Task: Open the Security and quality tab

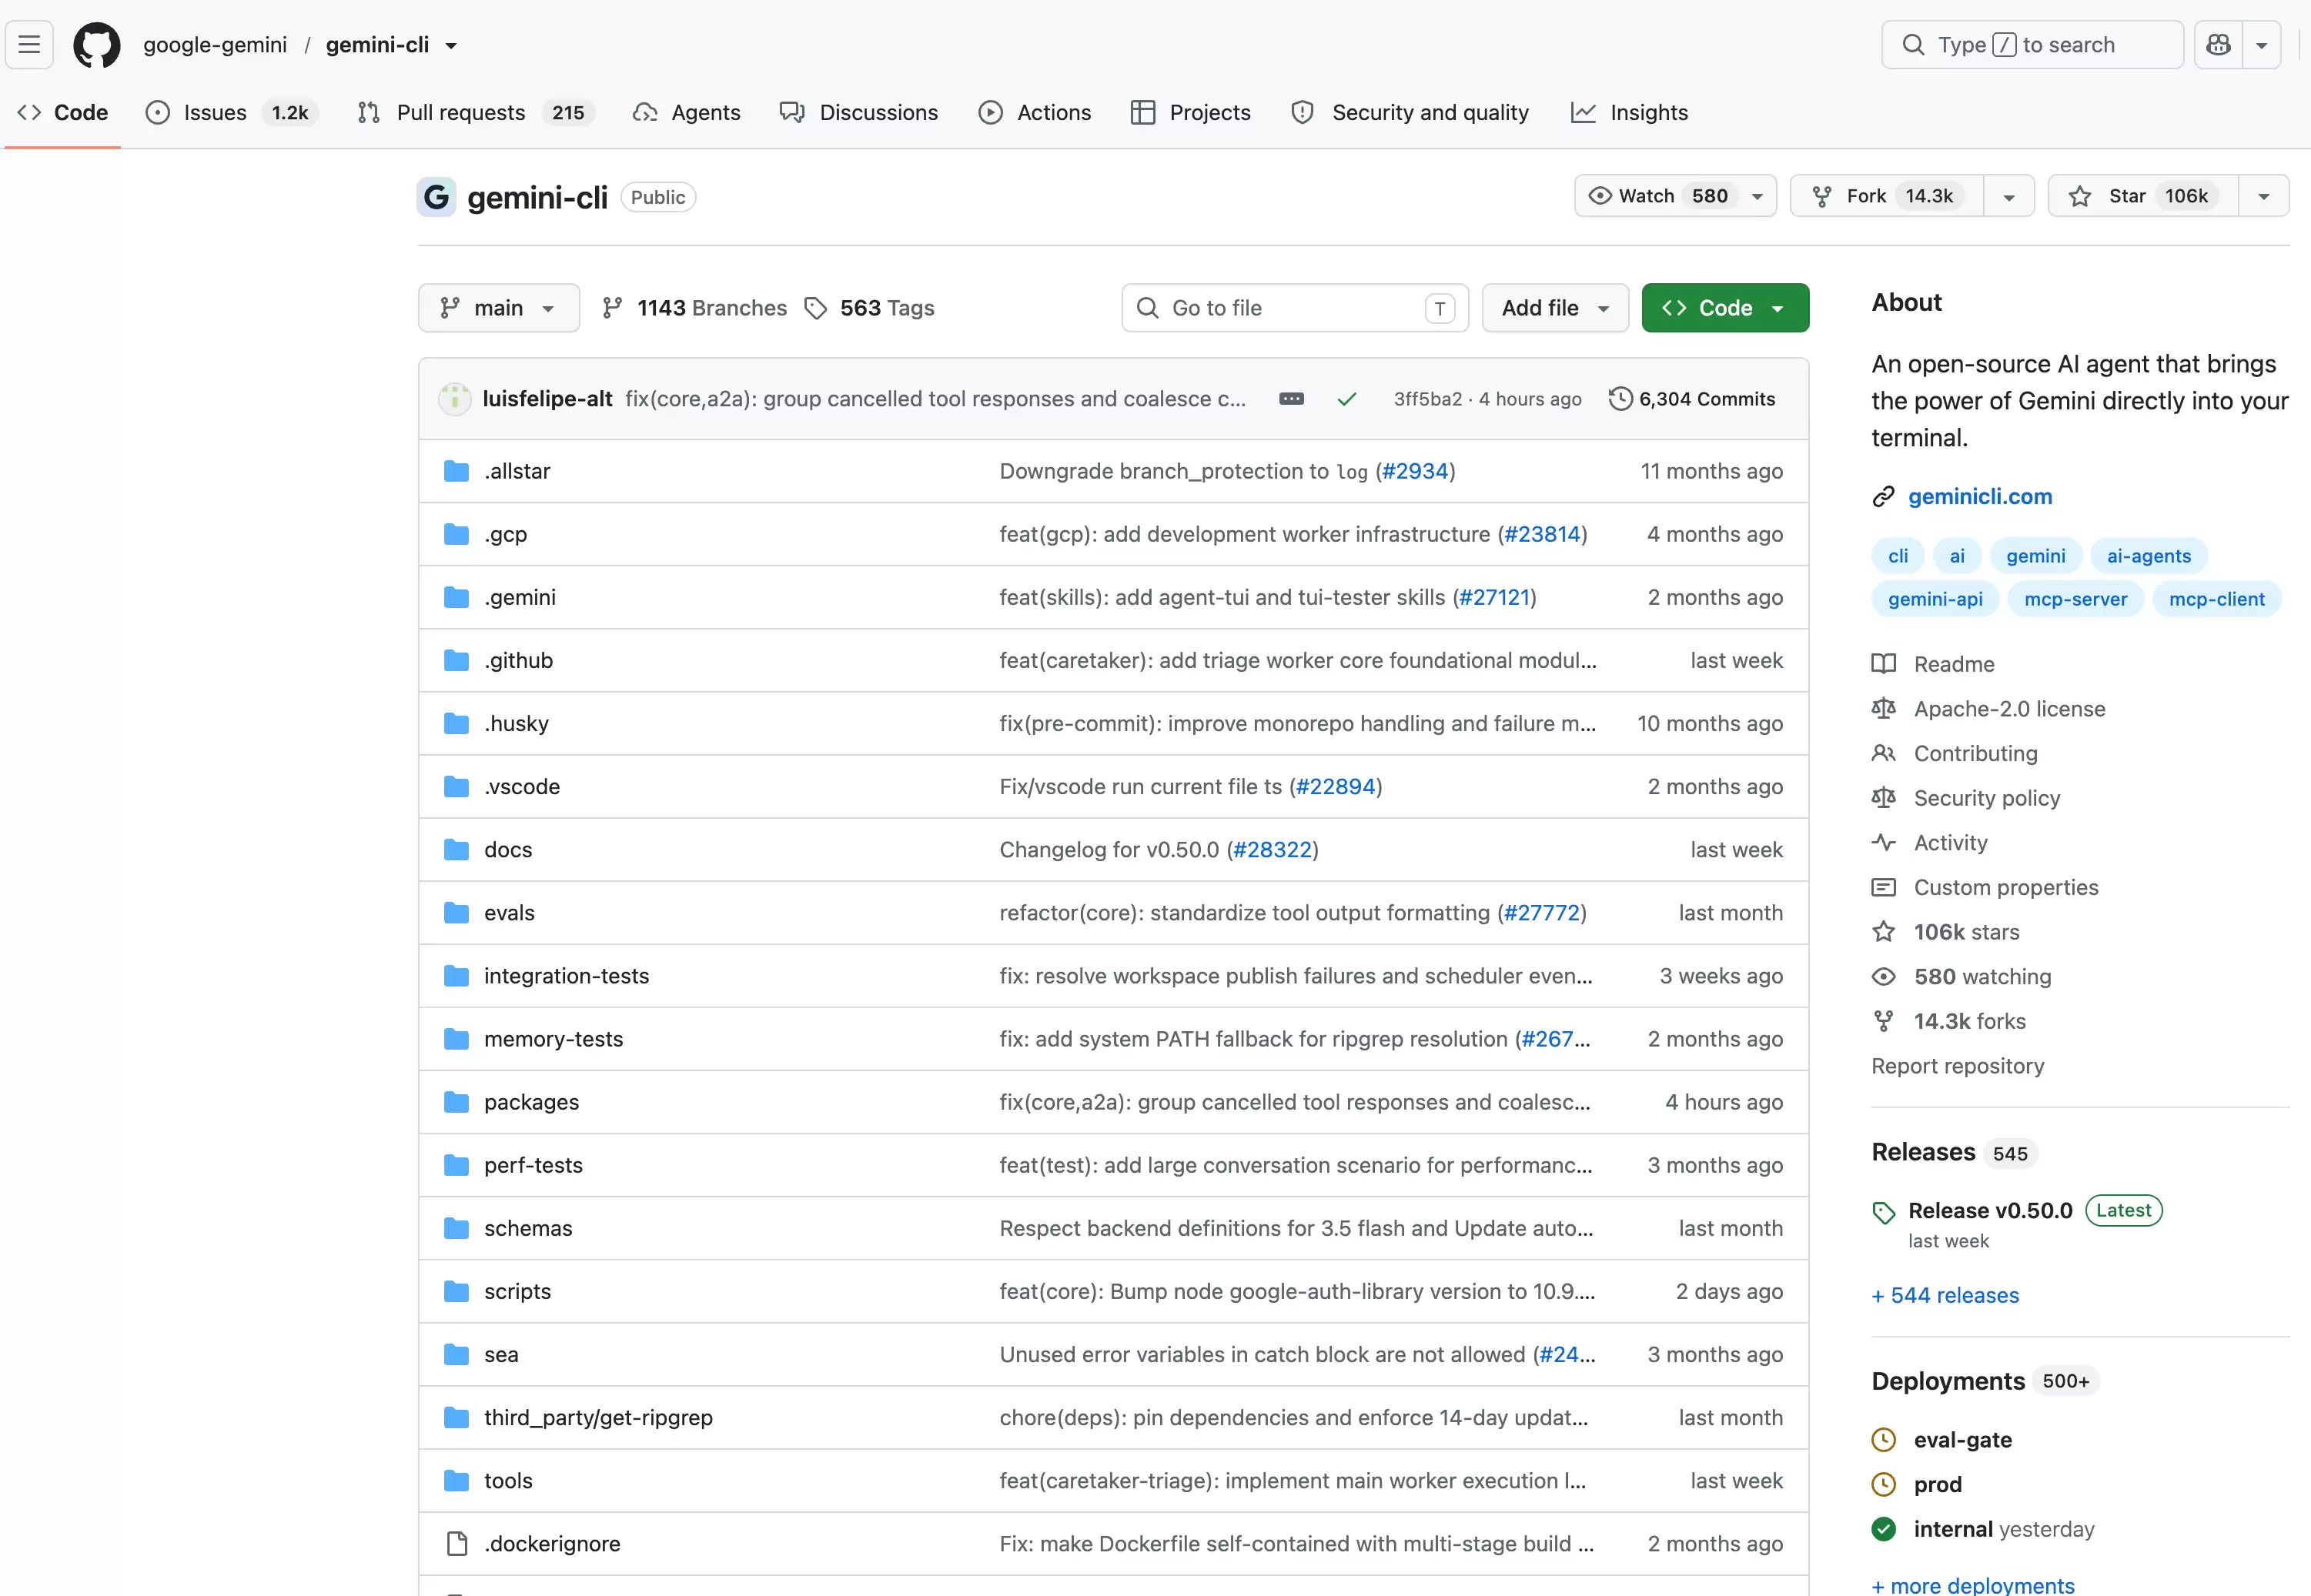Action: click(1410, 113)
